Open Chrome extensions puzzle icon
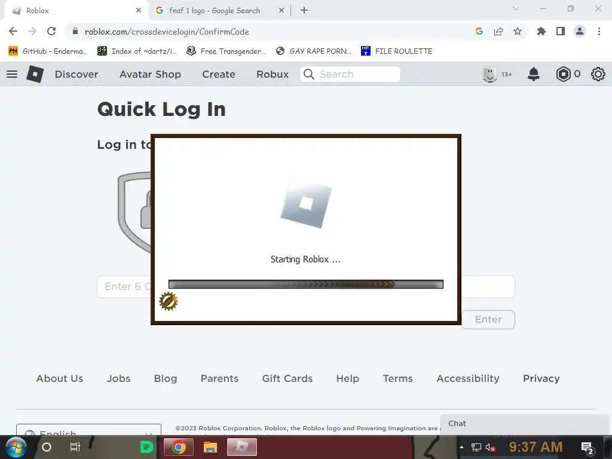This screenshot has height=459, width=612. tap(541, 31)
